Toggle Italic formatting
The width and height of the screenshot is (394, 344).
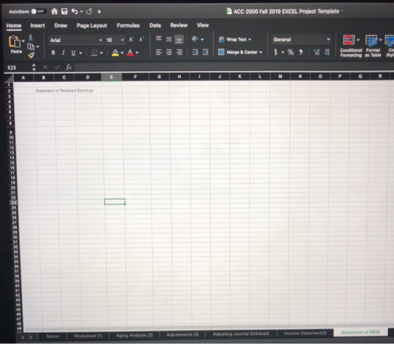pyautogui.click(x=63, y=53)
